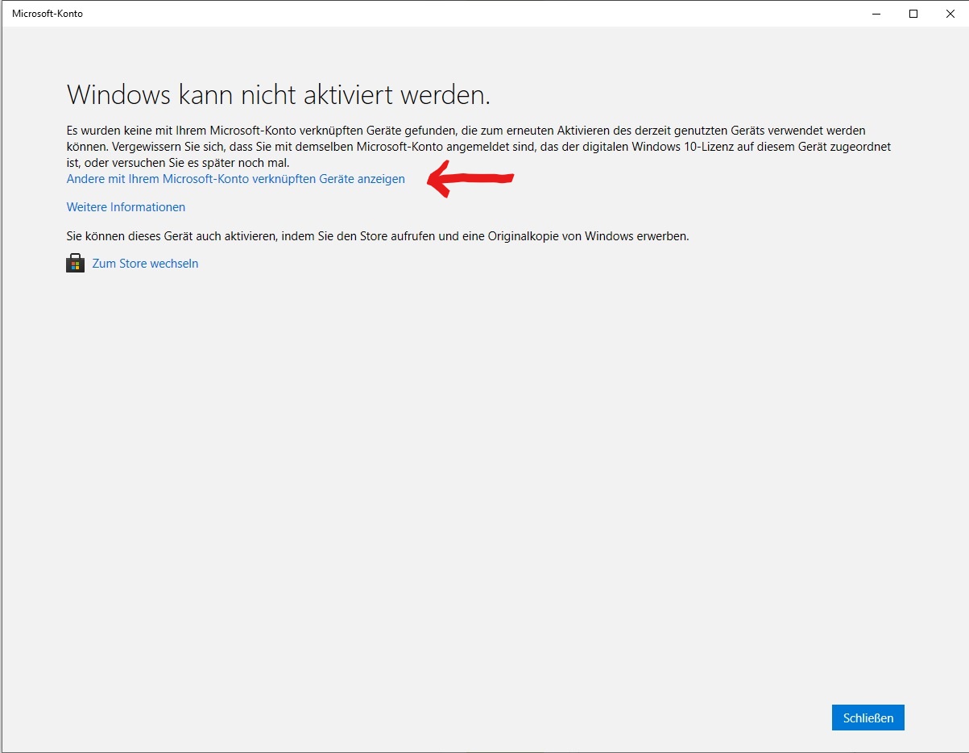Screen dimensions: 969x753
Task: Click the Schließen button
Action: coord(868,718)
